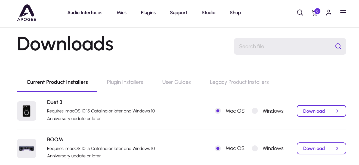Open the user account icon
Viewport: 359px width, 165px height.
pos(329,13)
